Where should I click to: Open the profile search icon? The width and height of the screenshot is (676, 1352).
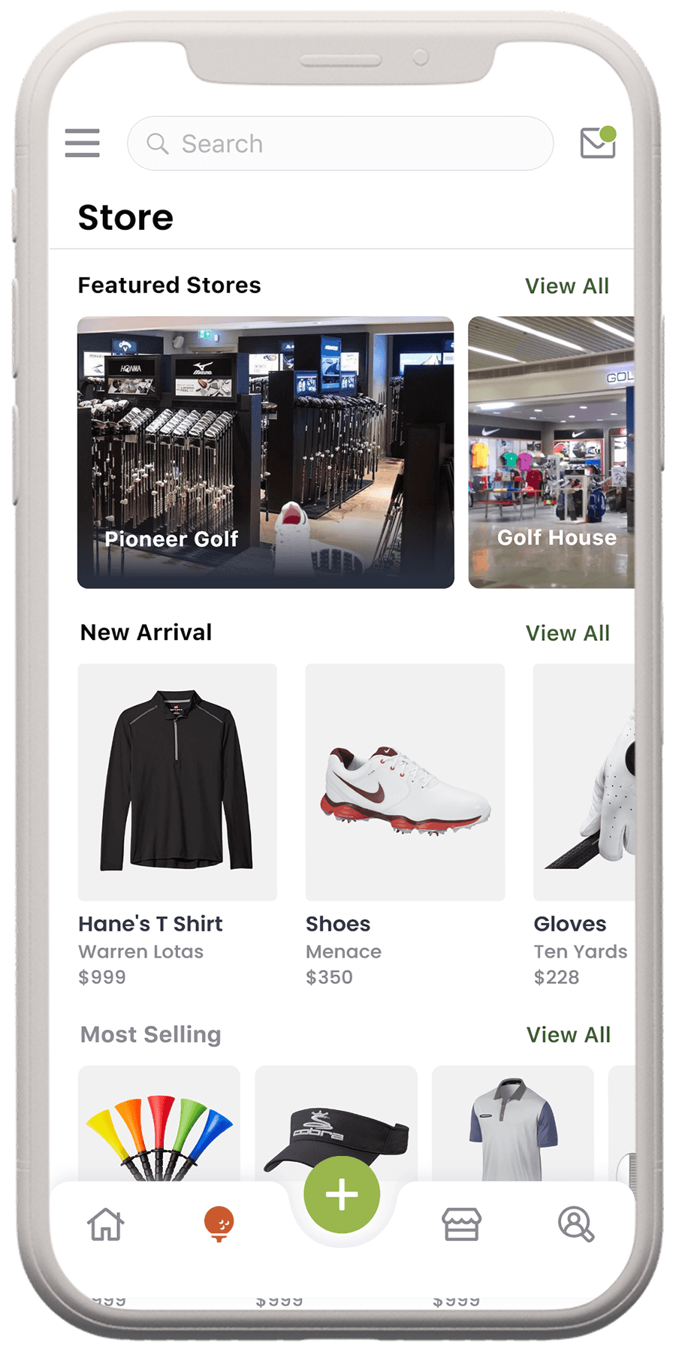(x=576, y=1224)
